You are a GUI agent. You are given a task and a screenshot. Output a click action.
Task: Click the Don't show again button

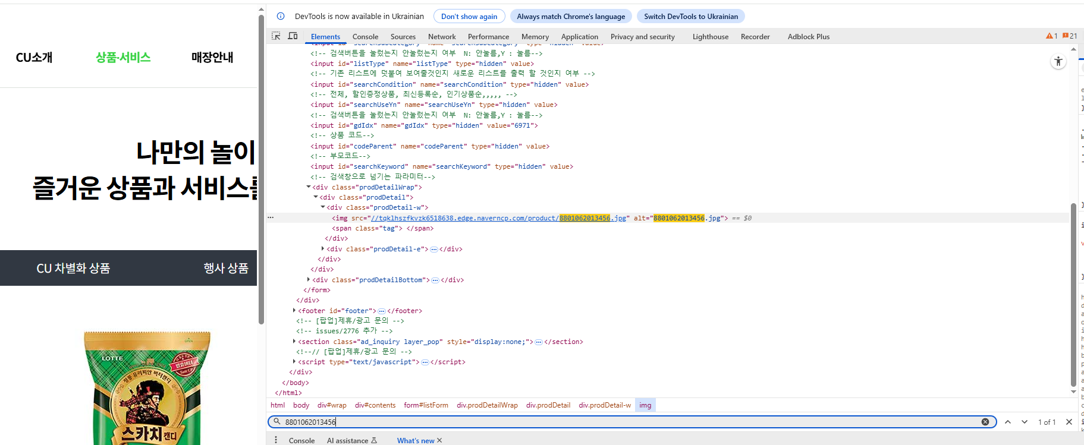tap(469, 16)
